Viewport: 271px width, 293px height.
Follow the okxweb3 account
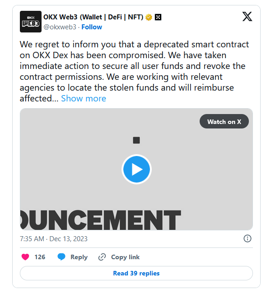(x=92, y=27)
